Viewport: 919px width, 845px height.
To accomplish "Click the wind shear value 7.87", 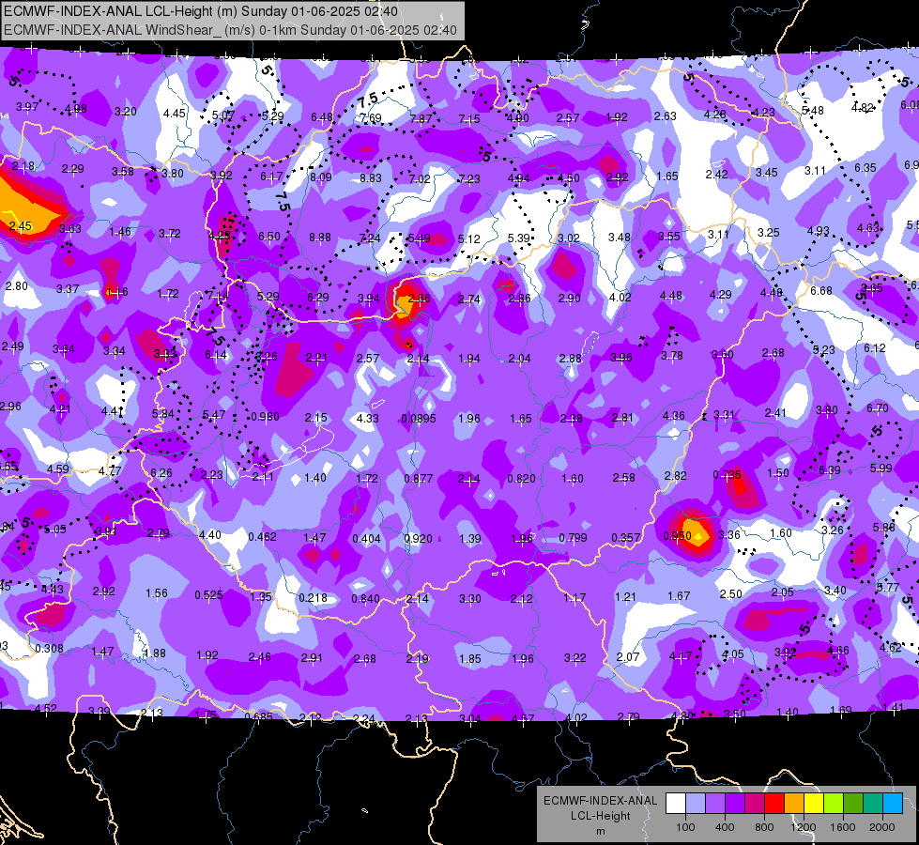I will (421, 118).
